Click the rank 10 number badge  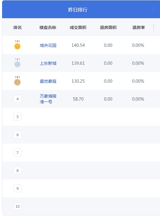point(18,206)
